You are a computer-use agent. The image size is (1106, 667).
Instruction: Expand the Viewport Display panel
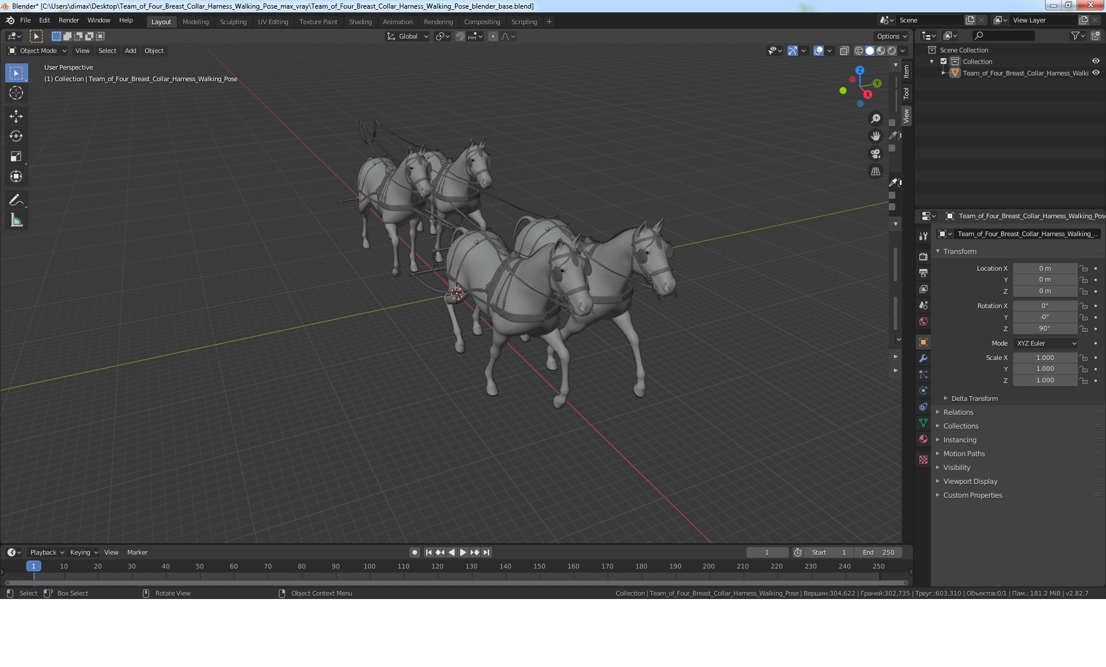(970, 482)
